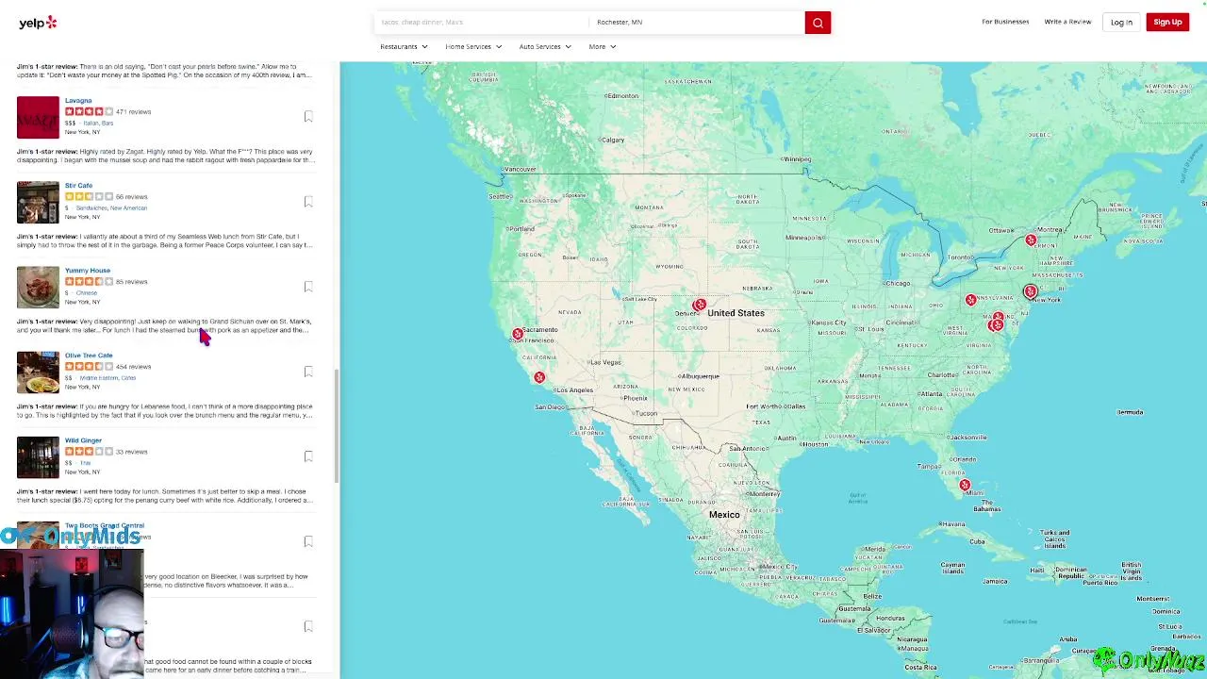The height and width of the screenshot is (679, 1207).
Task: Open the Lavagna business page
Action: 78,100
